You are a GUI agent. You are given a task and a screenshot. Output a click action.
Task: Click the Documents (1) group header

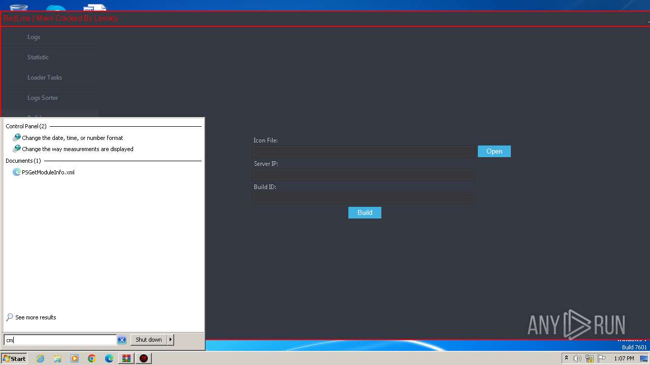click(x=23, y=161)
